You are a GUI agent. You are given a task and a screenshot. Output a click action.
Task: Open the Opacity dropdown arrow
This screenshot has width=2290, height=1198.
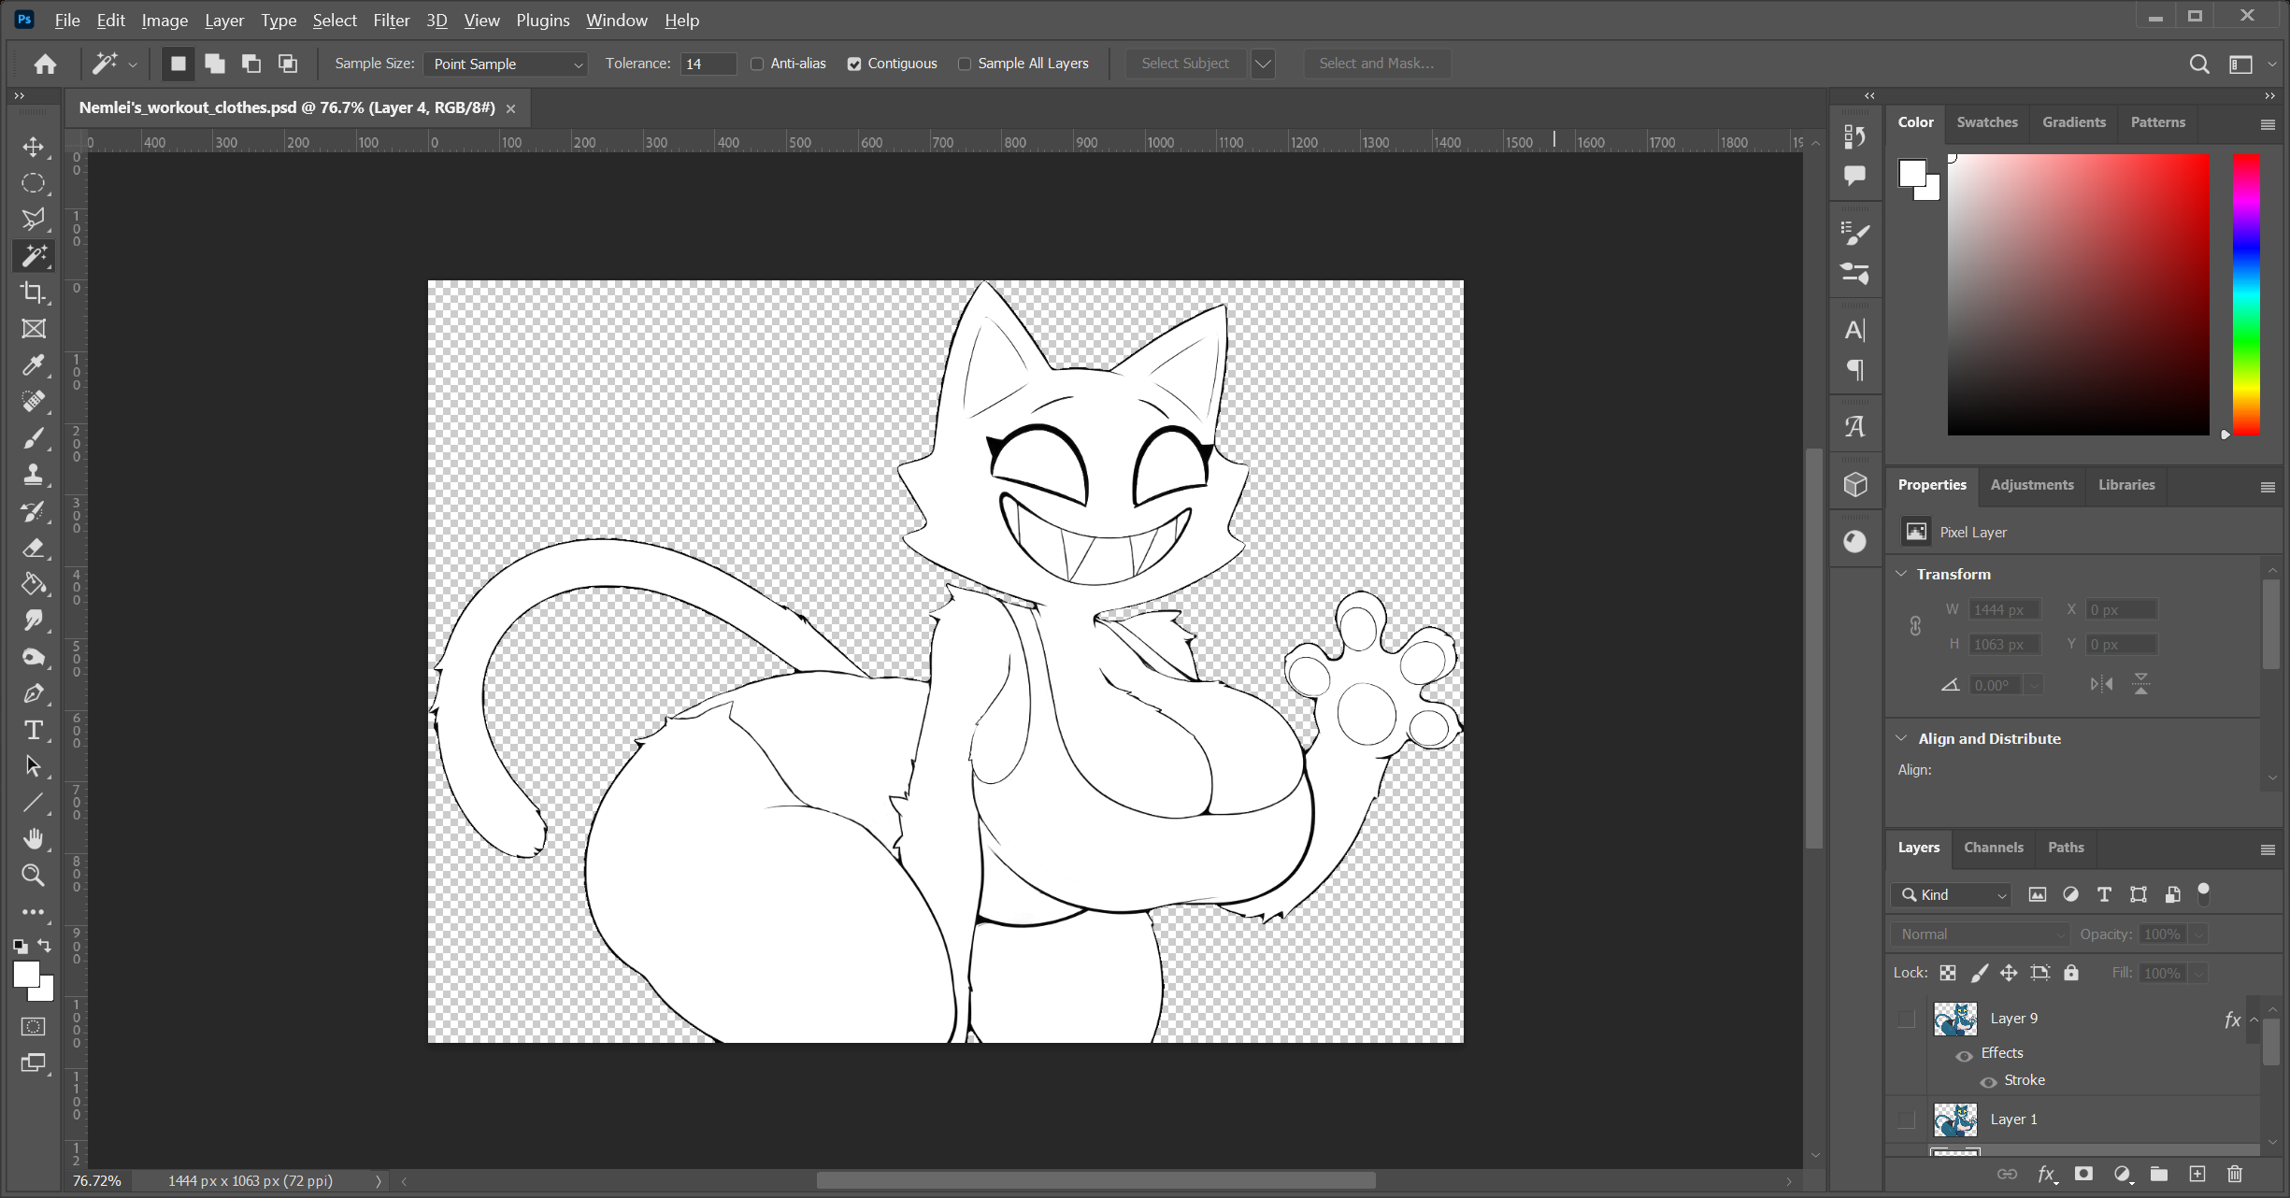tap(2198, 934)
